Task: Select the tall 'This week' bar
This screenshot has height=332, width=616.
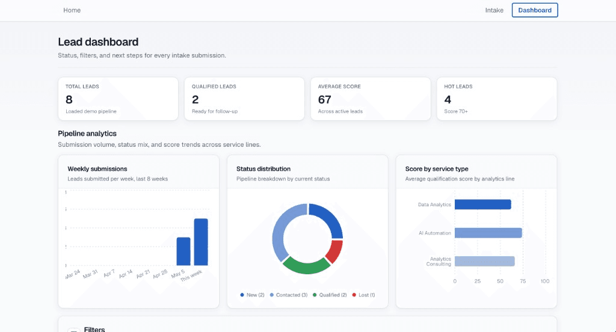Action: [x=201, y=242]
